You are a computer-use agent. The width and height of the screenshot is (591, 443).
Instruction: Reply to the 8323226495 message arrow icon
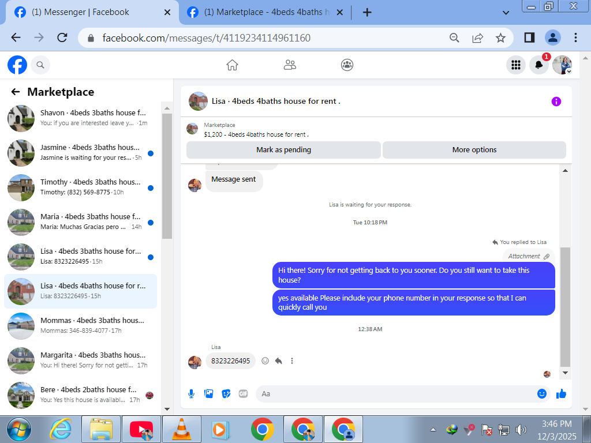tap(279, 361)
